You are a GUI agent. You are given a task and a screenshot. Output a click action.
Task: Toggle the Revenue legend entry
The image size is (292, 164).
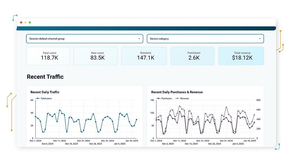click(x=182, y=98)
